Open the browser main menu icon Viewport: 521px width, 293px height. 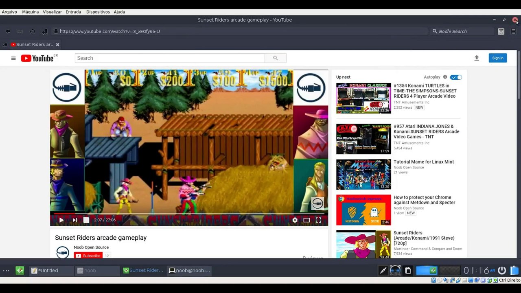514,31
